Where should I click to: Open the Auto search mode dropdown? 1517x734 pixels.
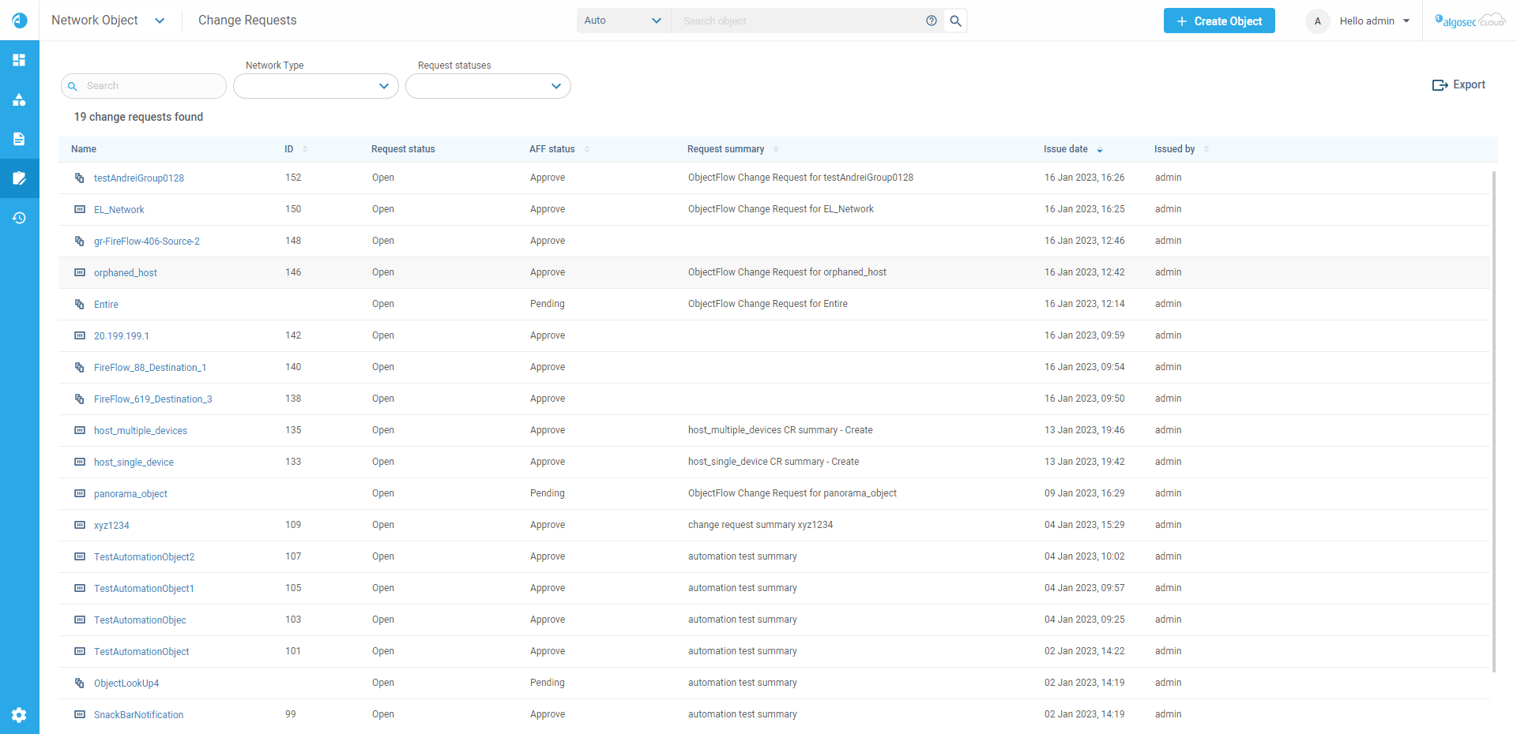(623, 21)
